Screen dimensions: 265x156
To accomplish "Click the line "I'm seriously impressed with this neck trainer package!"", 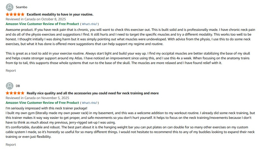I will 46,108.
